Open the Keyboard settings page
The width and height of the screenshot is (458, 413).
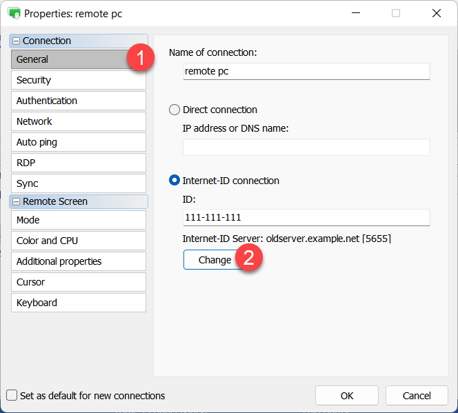click(x=78, y=303)
